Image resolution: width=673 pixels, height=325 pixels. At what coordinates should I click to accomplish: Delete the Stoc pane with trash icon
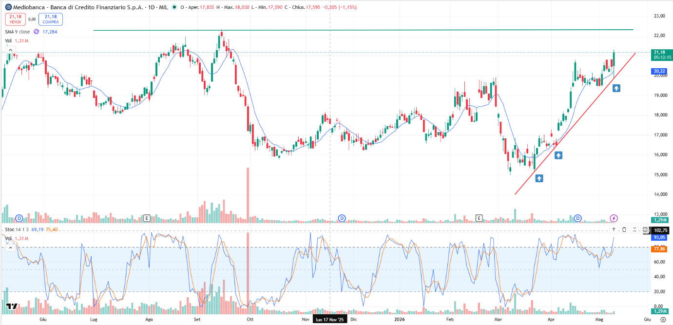pos(624,229)
